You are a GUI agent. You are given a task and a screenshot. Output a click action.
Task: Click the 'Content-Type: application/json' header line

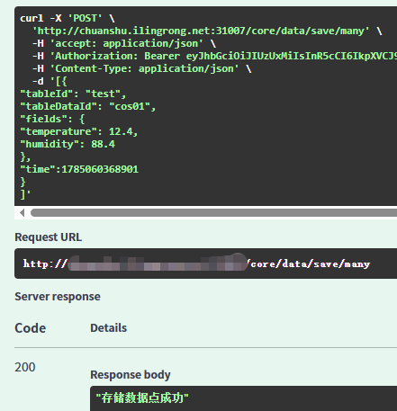(142, 68)
